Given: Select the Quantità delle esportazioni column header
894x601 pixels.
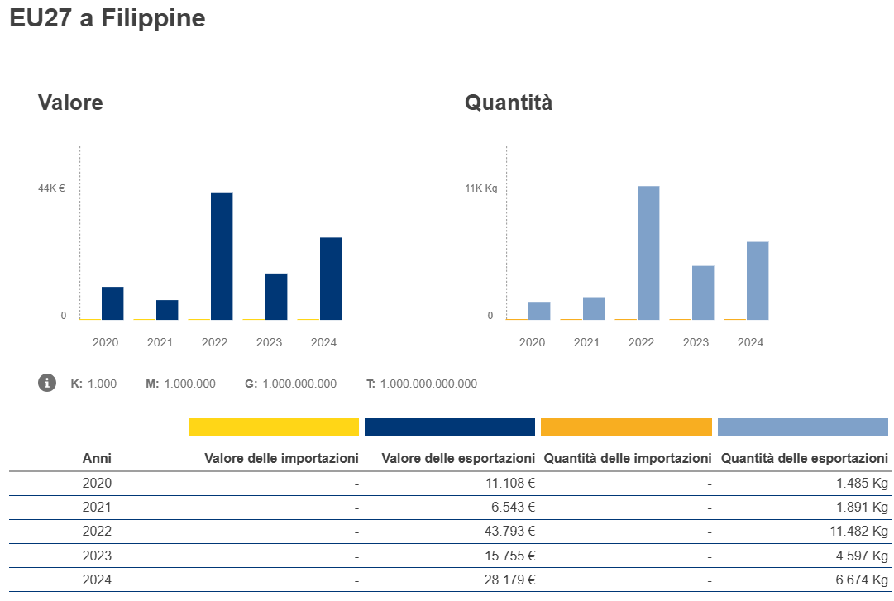Looking at the screenshot, I should click(804, 458).
